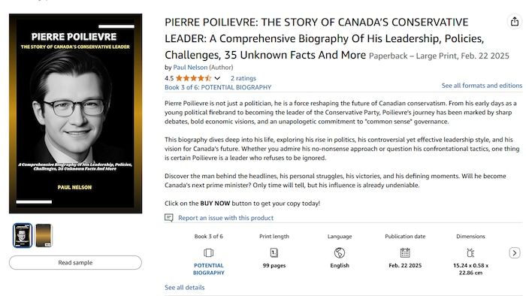
Task: Open See all formats and editions
Action: point(482,86)
